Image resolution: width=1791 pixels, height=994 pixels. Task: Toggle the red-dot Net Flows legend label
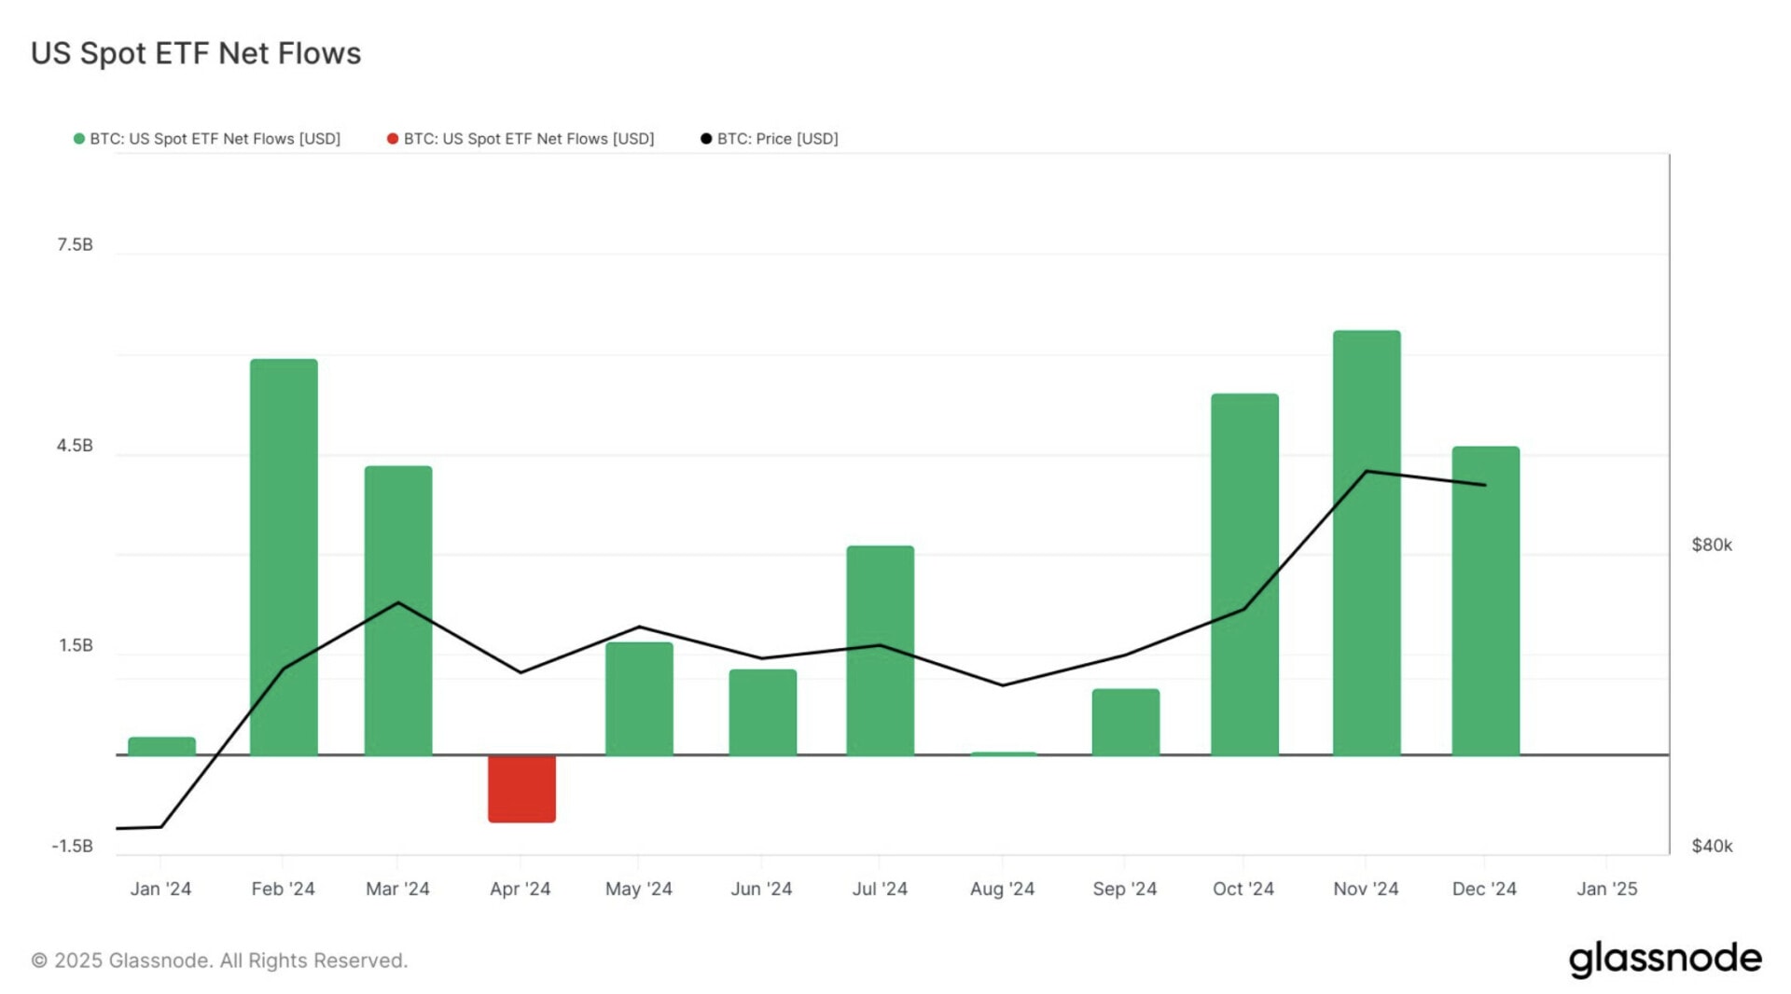click(x=528, y=139)
